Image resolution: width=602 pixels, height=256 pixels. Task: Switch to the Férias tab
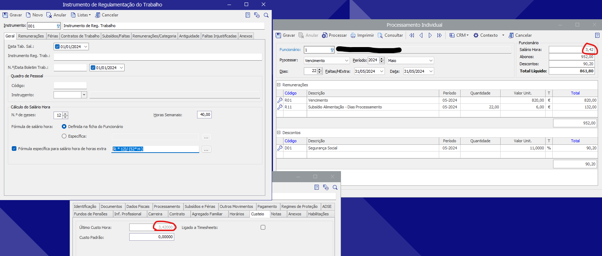pos(52,36)
